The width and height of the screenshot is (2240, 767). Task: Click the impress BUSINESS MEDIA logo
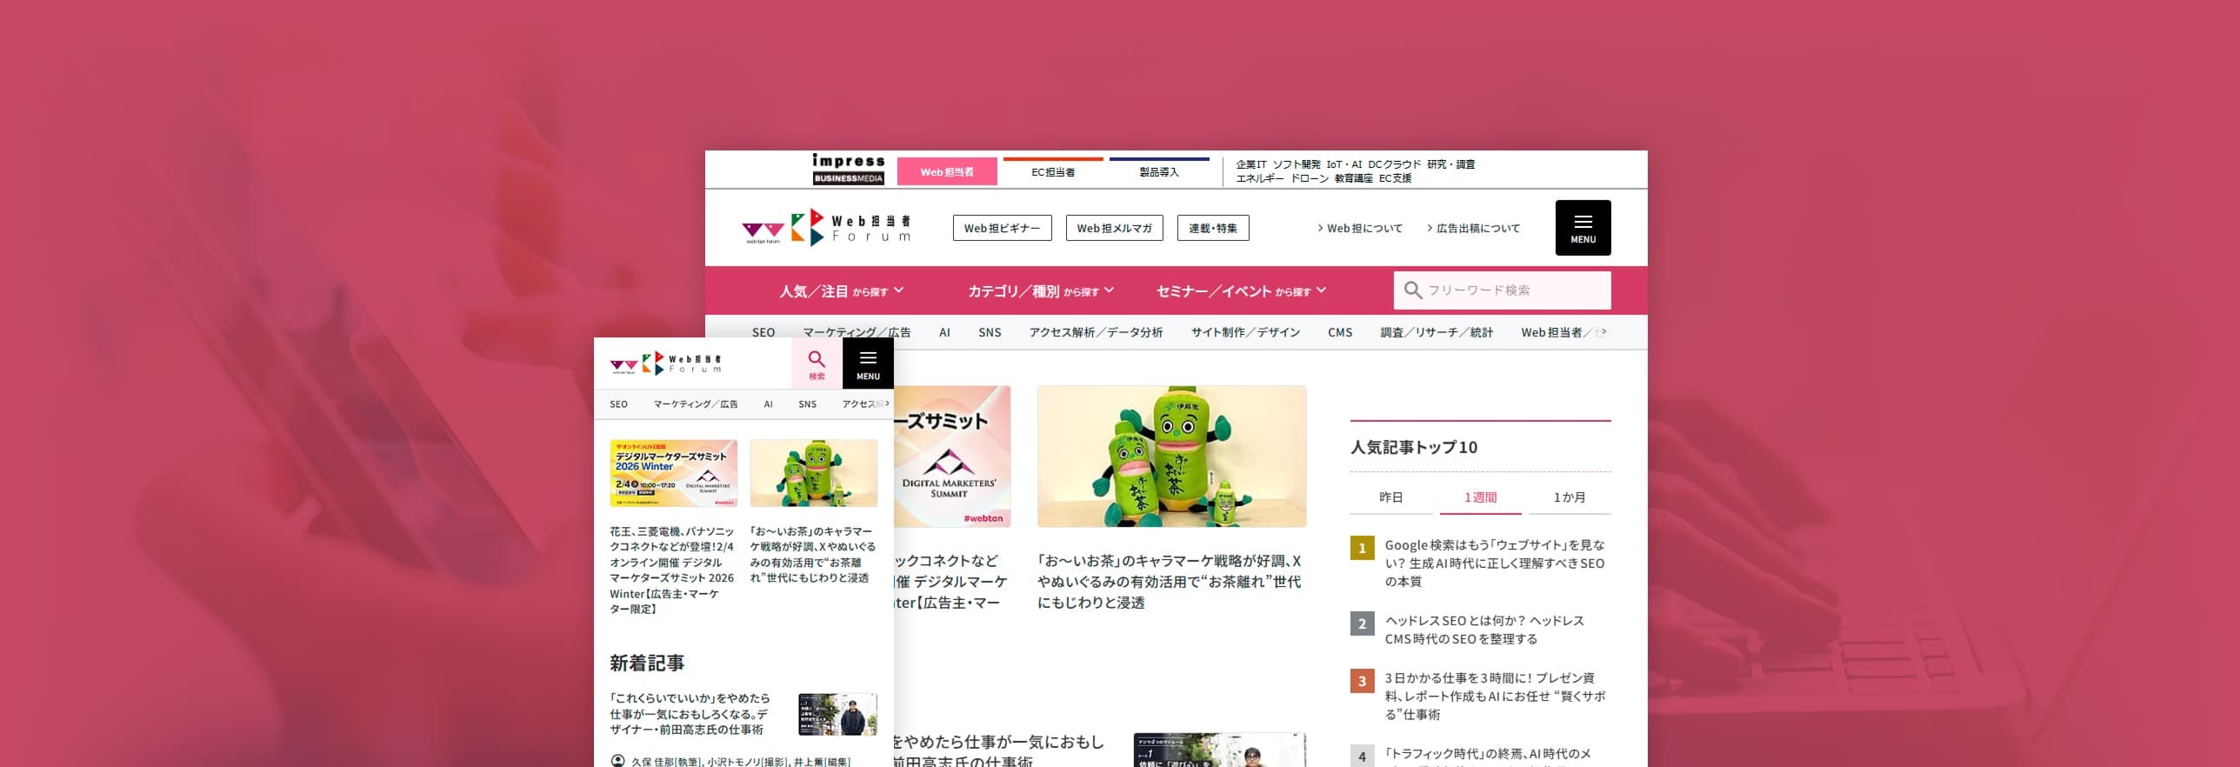tap(848, 170)
